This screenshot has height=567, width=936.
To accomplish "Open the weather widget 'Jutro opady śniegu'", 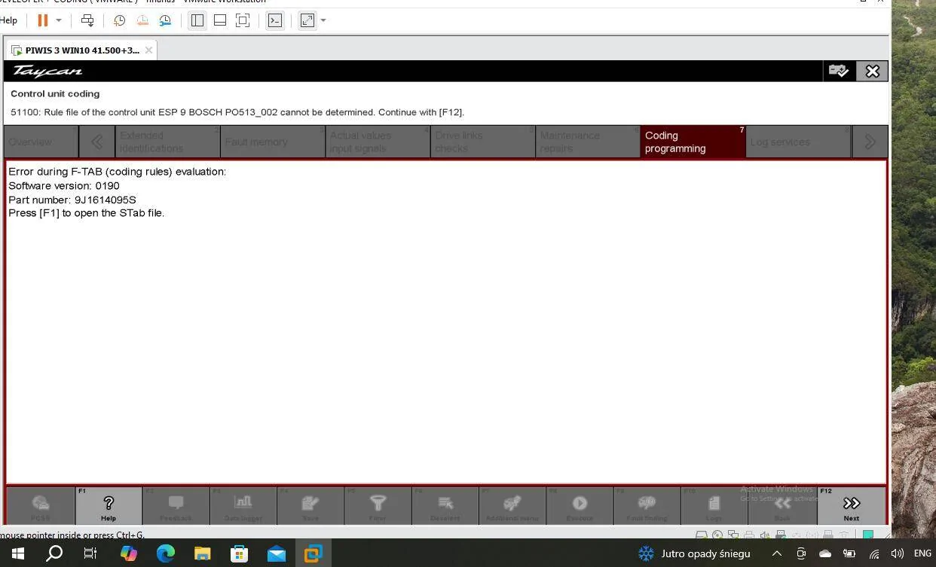I will [x=694, y=553].
